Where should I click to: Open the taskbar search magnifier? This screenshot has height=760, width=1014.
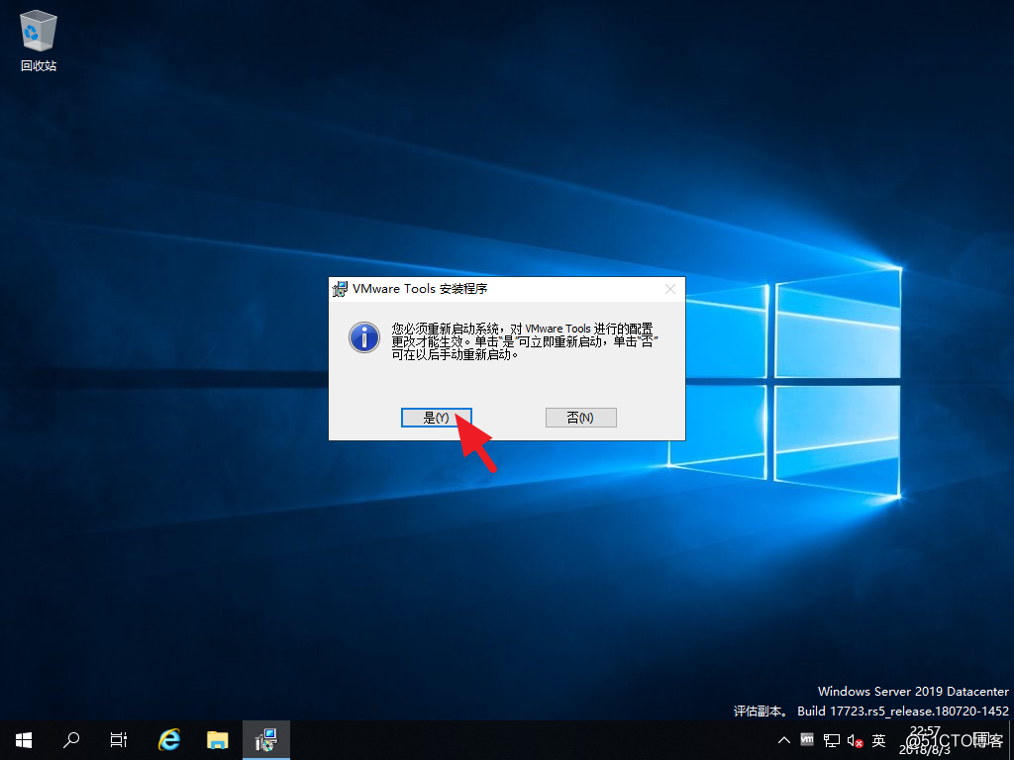pos(71,740)
